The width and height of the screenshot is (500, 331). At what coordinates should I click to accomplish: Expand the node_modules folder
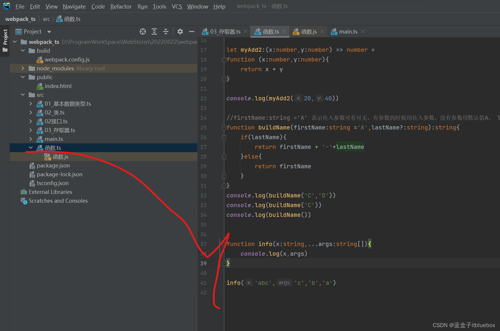[x=23, y=68]
